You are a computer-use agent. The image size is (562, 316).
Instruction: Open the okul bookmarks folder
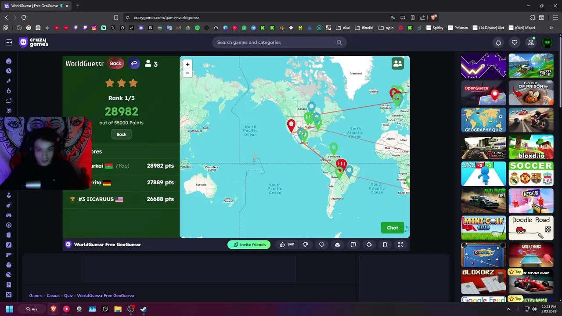(343, 28)
